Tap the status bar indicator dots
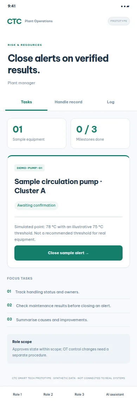137x403 pixels. [x=125, y=6]
